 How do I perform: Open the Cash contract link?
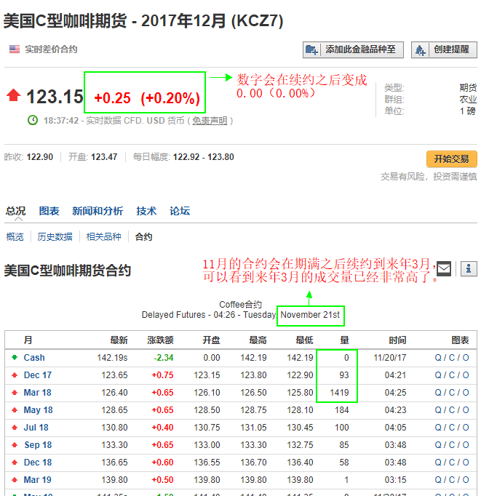(34, 357)
